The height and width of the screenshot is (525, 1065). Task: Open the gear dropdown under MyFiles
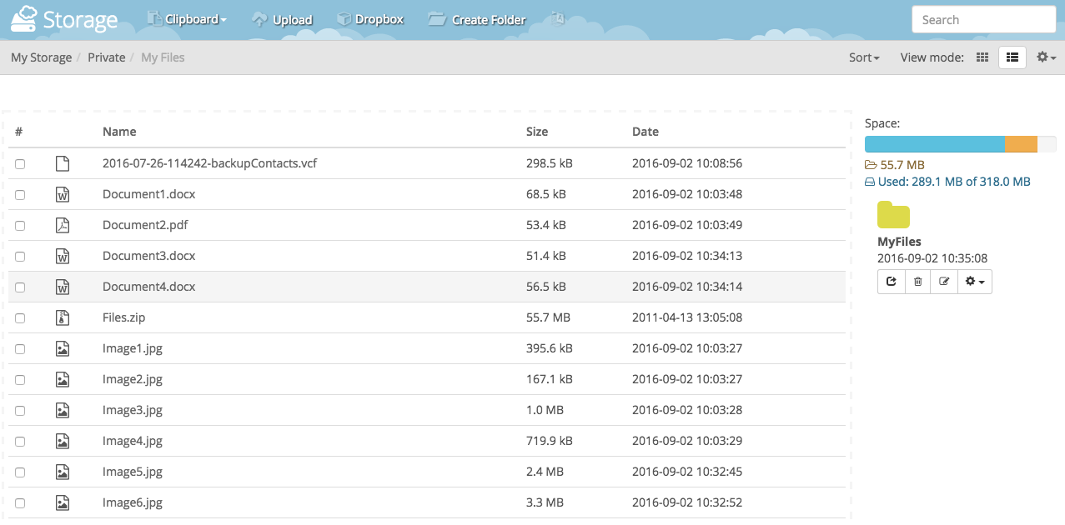coord(974,282)
